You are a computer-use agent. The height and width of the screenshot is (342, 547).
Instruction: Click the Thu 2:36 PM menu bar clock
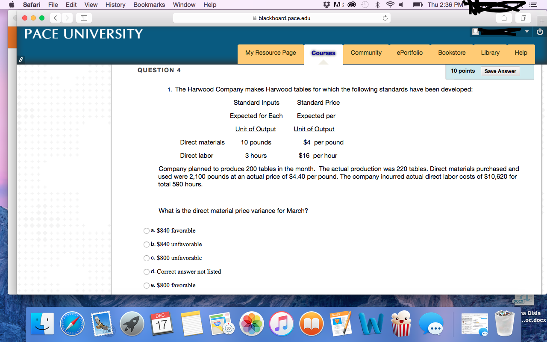click(x=445, y=5)
